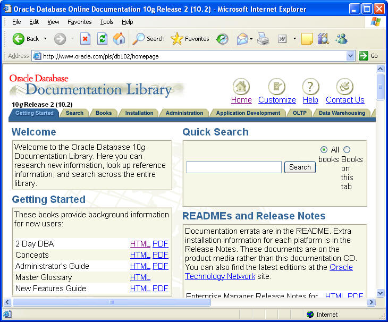Click the Internet zone globe icon
This screenshot has height=322, width=388.
click(310, 315)
